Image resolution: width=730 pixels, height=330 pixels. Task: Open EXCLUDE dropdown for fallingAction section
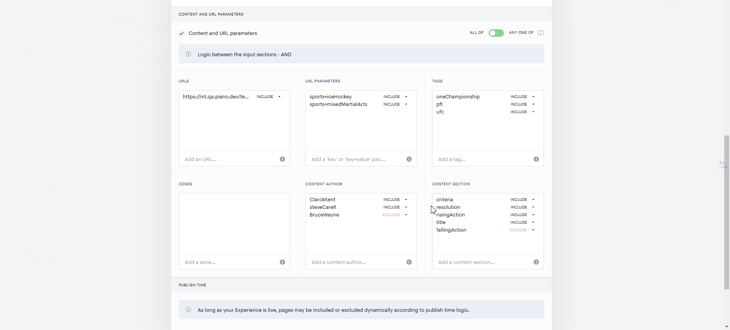(x=523, y=230)
